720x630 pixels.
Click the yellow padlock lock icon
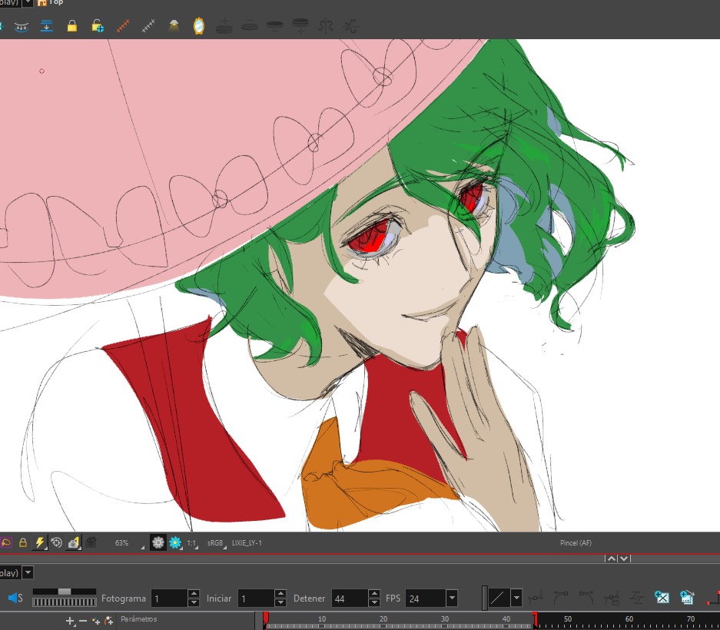(72, 26)
